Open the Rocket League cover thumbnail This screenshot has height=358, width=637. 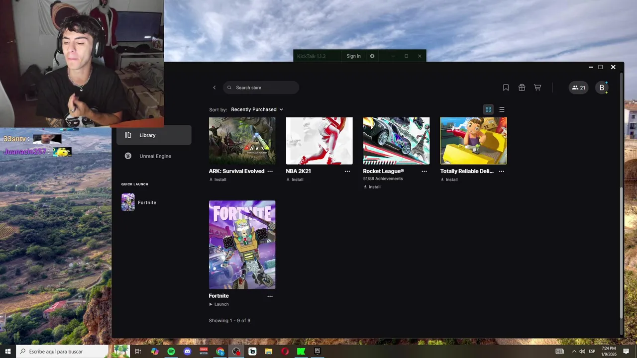pyautogui.click(x=396, y=141)
